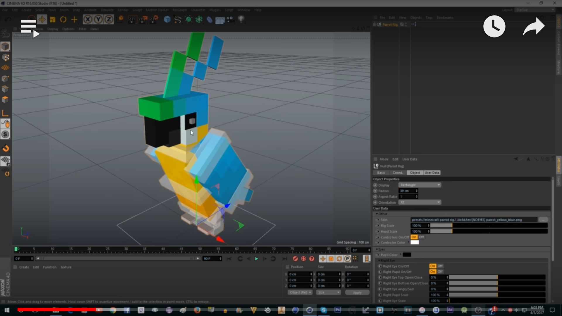Add a light bulb object
This screenshot has height=316, width=562.
(241, 20)
